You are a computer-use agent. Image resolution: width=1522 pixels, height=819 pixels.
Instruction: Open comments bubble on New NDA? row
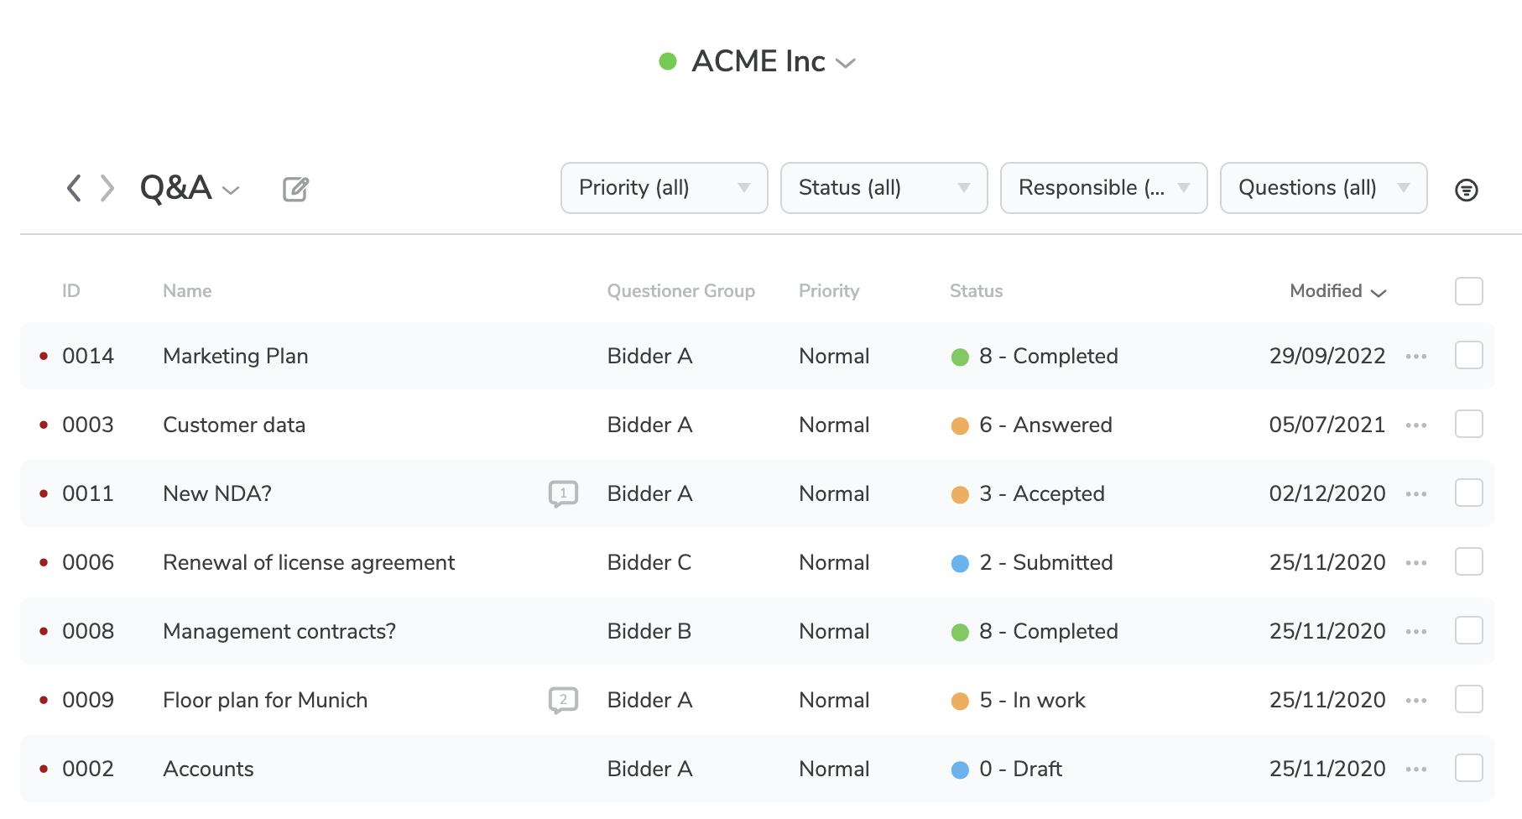click(563, 493)
